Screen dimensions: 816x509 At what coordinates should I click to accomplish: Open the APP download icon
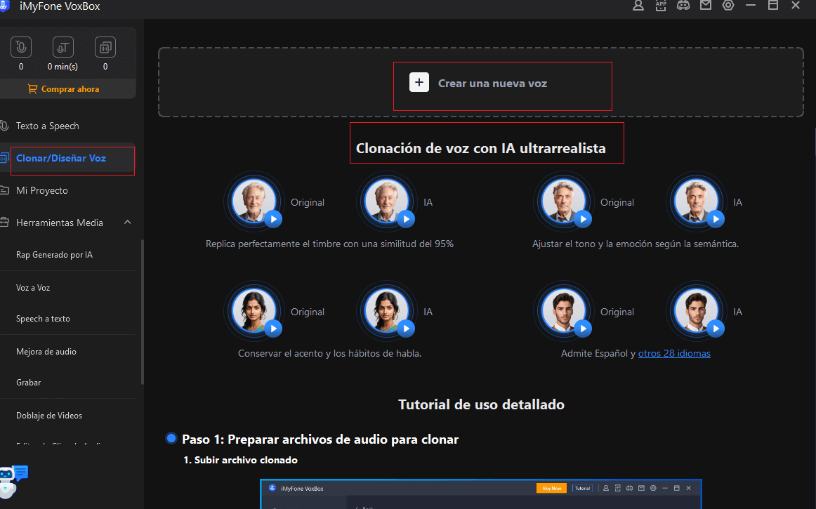[x=661, y=5]
